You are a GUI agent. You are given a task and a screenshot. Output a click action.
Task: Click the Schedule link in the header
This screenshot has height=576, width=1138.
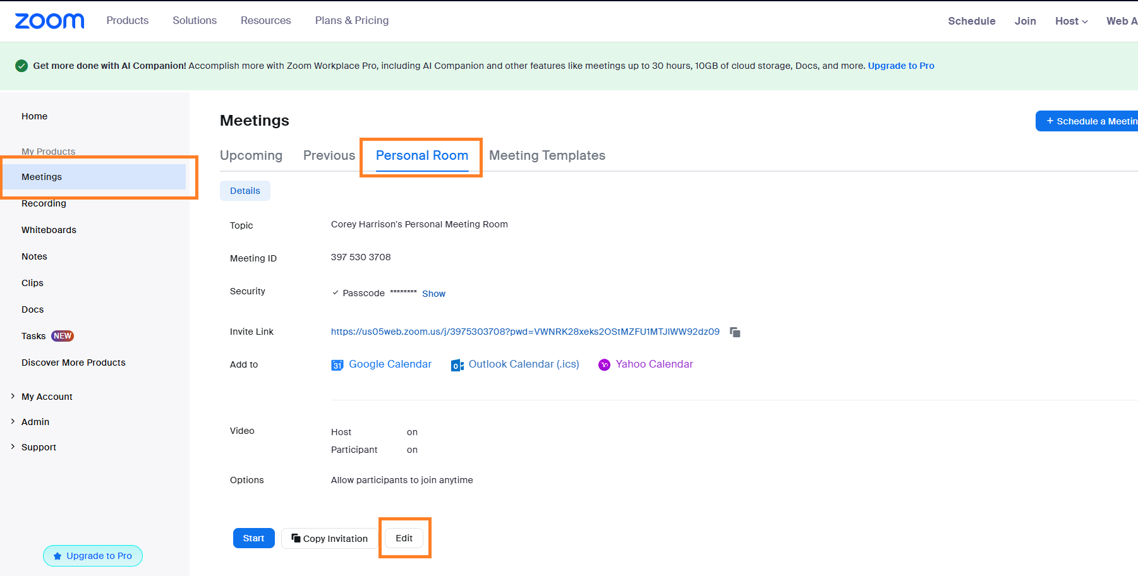click(972, 21)
